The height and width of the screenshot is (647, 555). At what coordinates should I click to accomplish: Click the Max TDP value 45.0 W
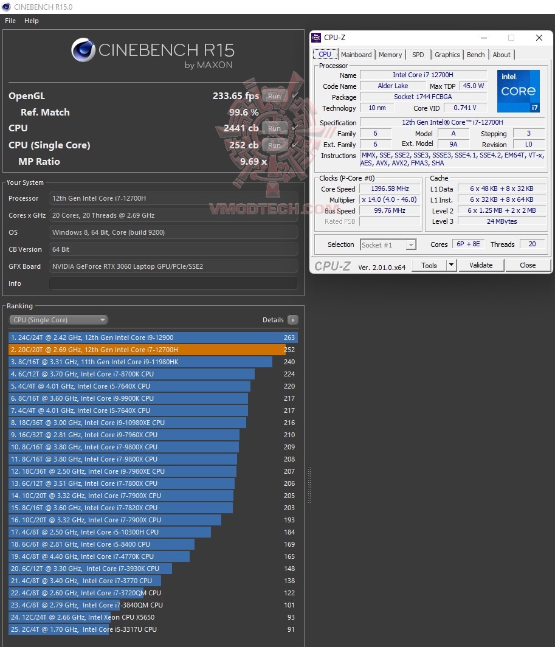click(x=474, y=86)
